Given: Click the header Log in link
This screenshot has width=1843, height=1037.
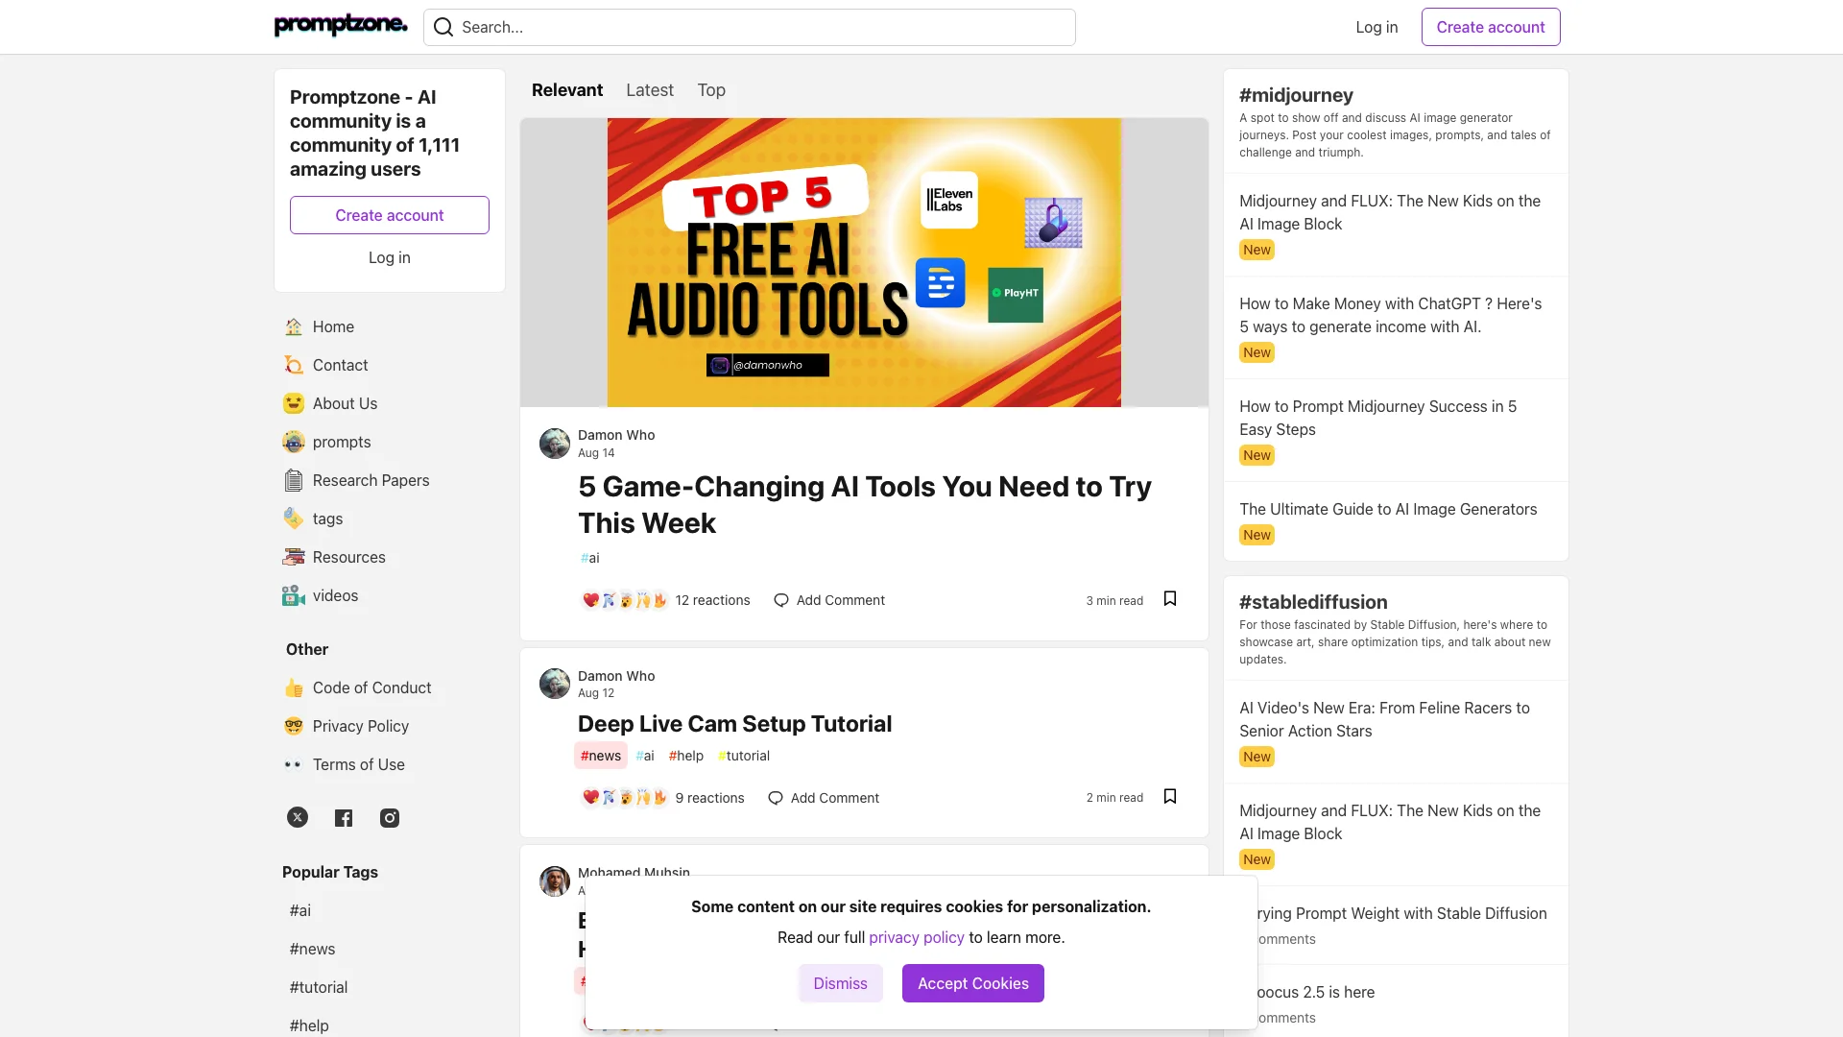Looking at the screenshot, I should point(1376,27).
